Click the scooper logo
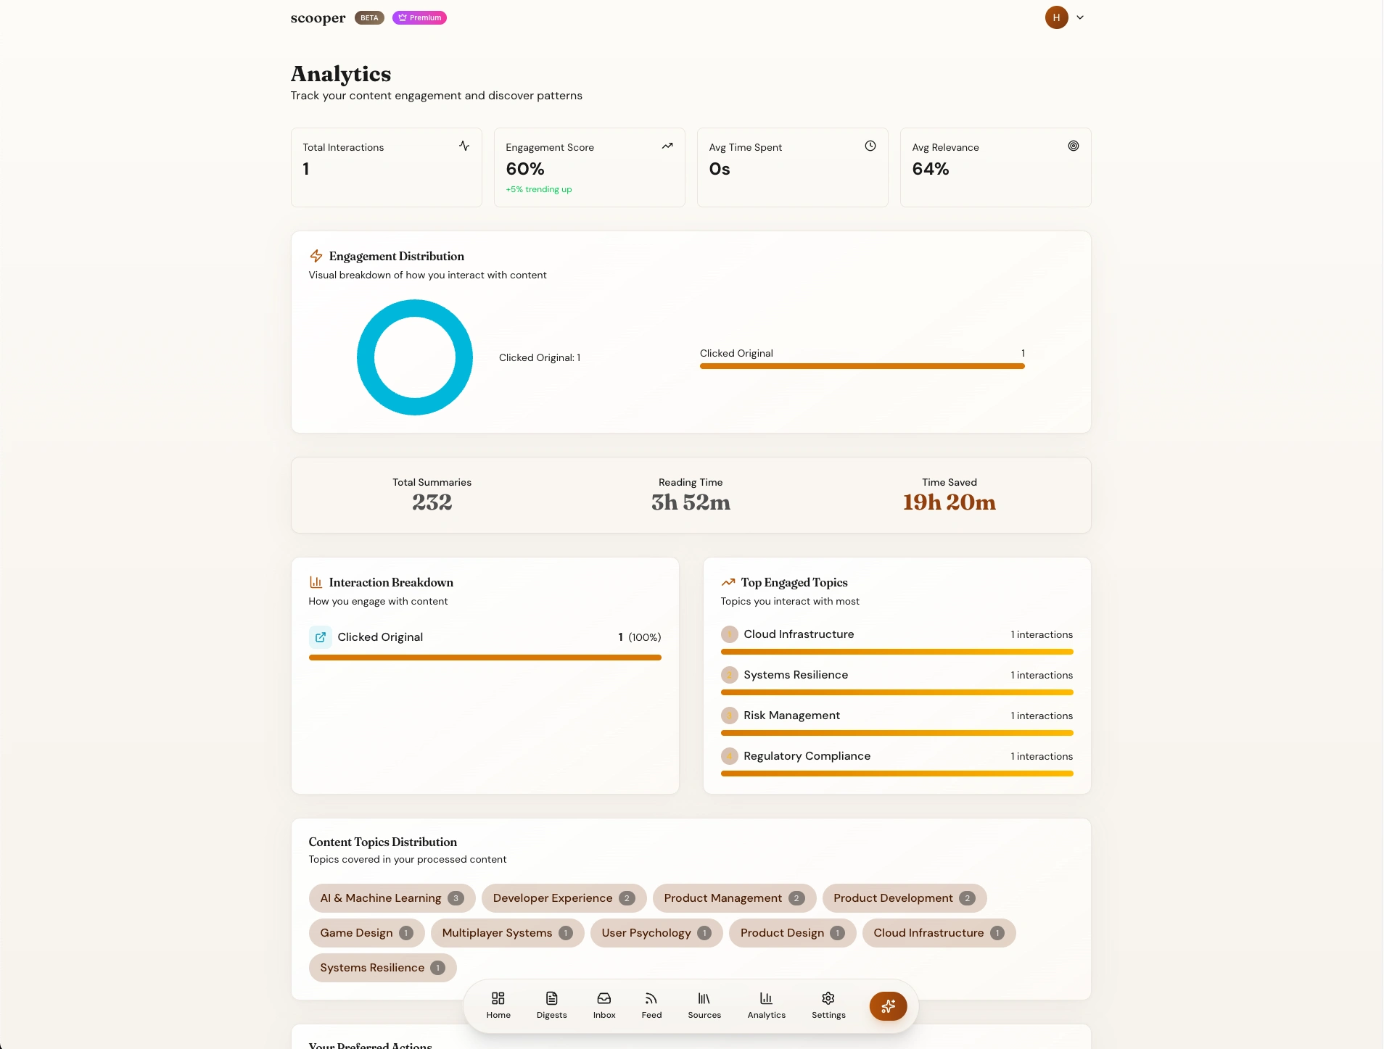 [318, 18]
